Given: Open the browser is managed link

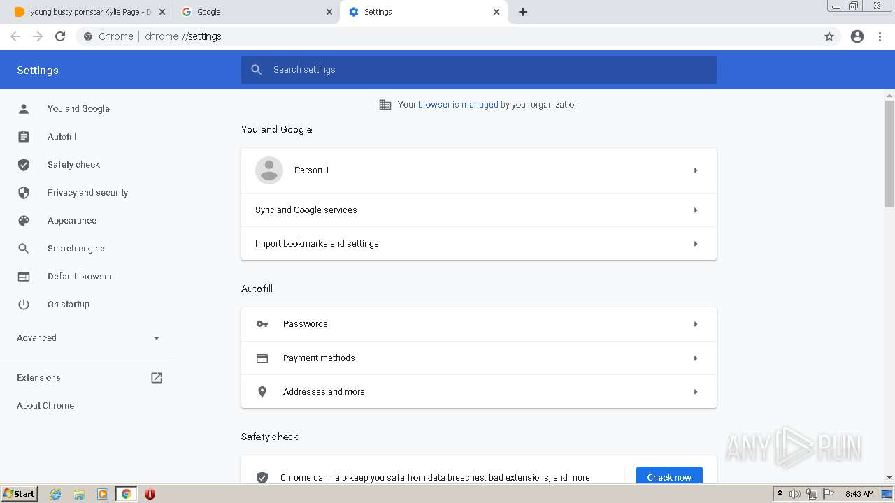Looking at the screenshot, I should coord(458,105).
